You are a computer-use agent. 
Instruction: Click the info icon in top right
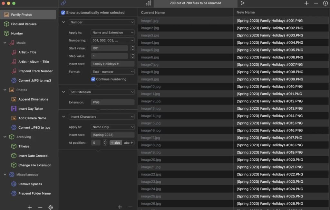325,3
